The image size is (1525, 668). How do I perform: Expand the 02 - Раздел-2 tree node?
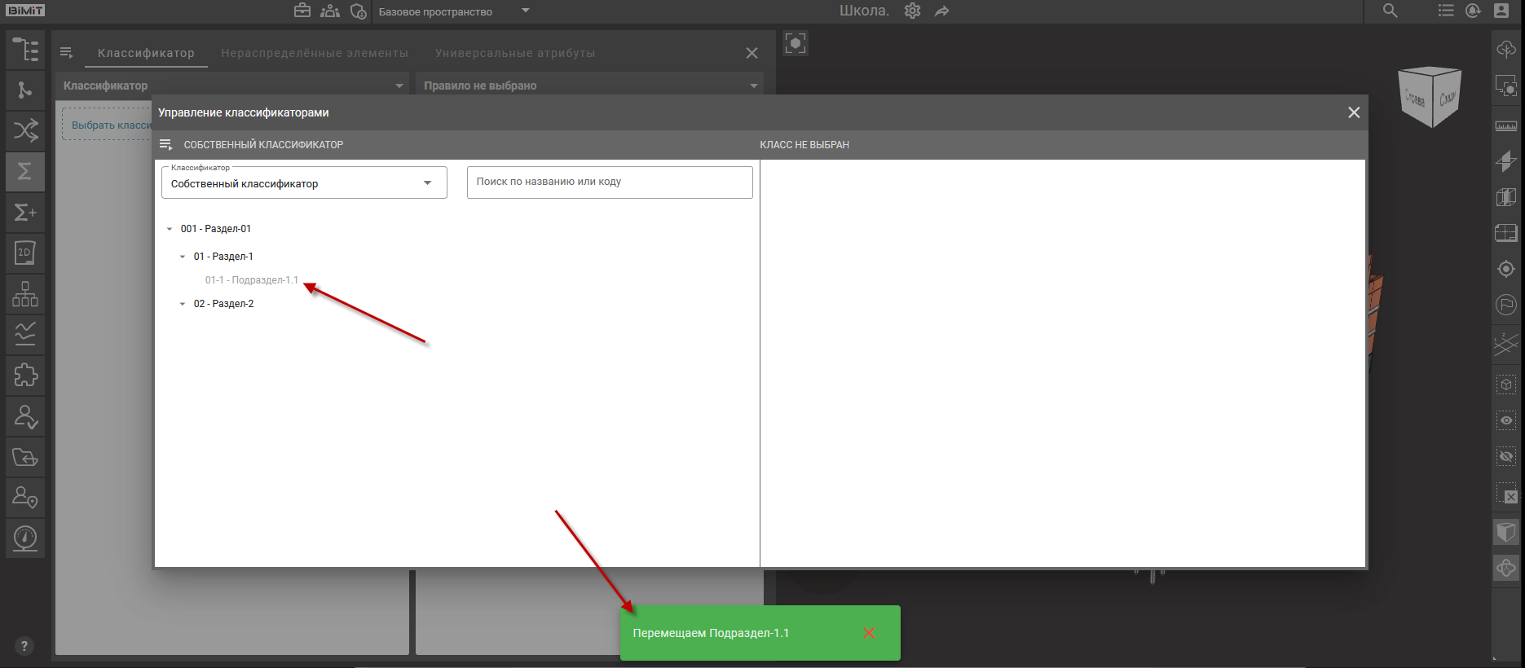(x=183, y=304)
